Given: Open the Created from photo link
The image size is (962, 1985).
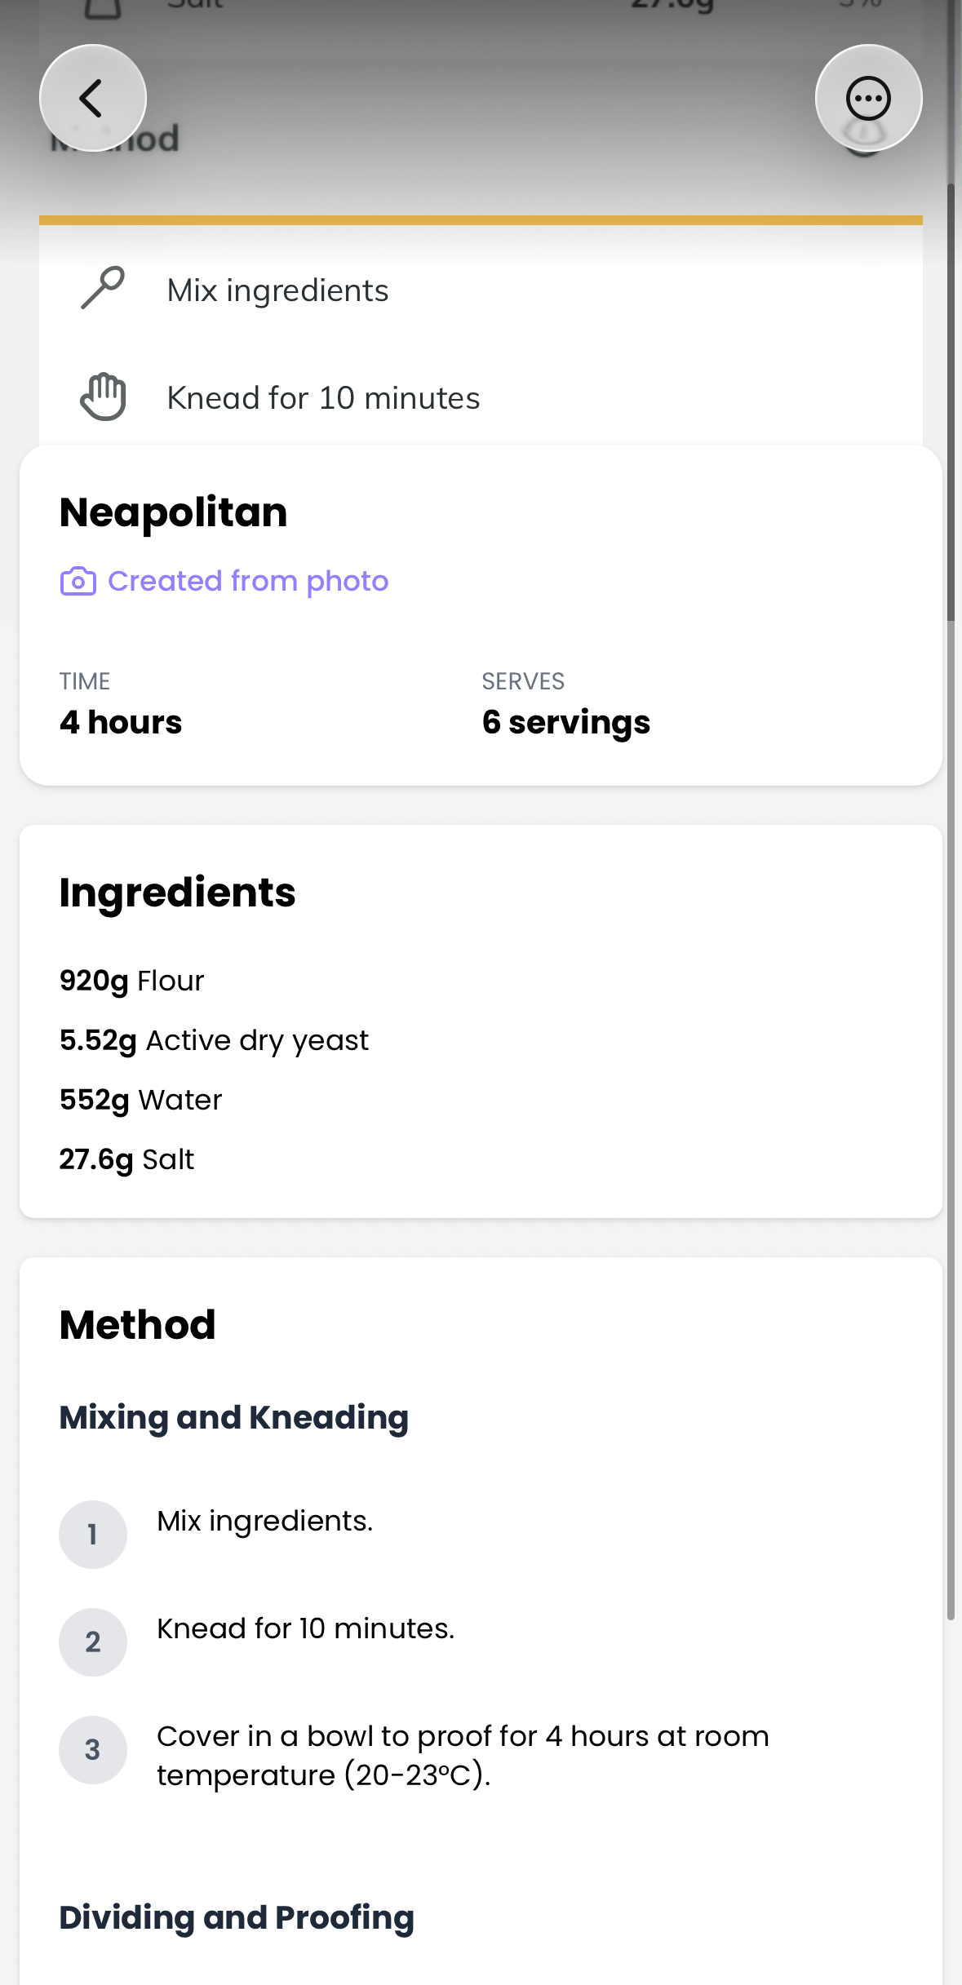Looking at the screenshot, I should [x=248, y=582].
